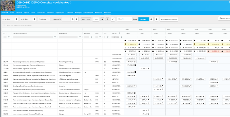Open the Meldingen tab
Viewport: 230px width, 117px height.
point(78,13)
